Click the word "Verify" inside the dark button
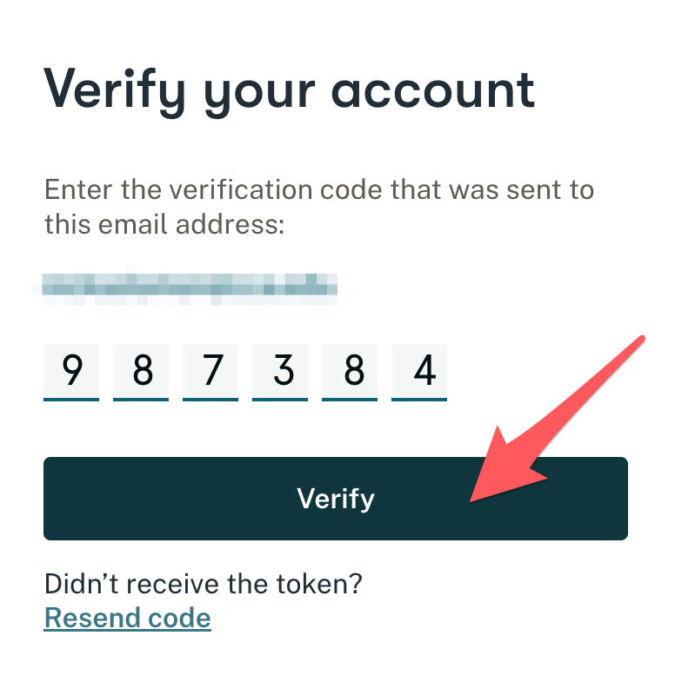675x695 pixels. pyautogui.click(x=336, y=499)
